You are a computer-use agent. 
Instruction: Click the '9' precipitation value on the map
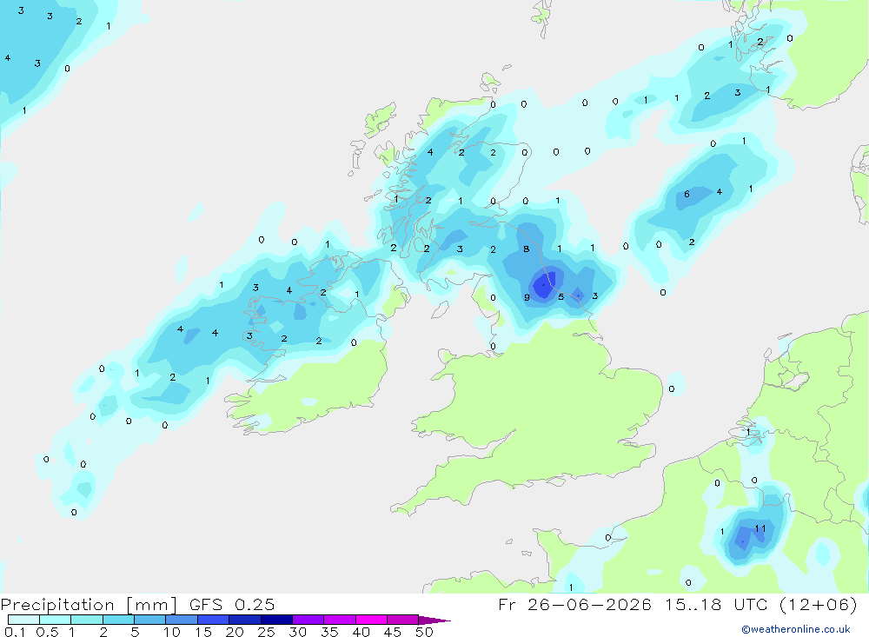coord(527,297)
